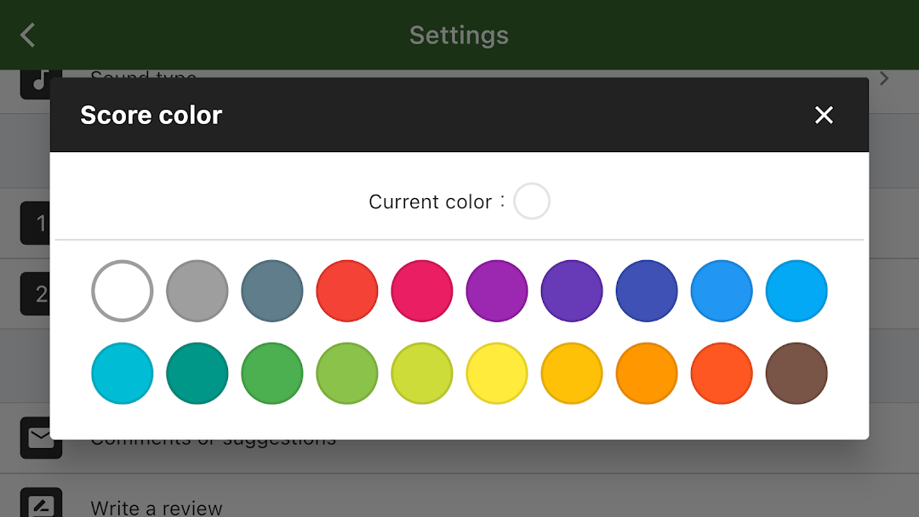Select the green color swatch

(272, 373)
